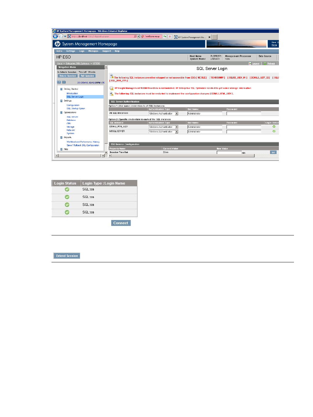Open authentication type dropdown for MSSQLSERVER
The width and height of the screenshot is (313, 417).
[177, 132]
